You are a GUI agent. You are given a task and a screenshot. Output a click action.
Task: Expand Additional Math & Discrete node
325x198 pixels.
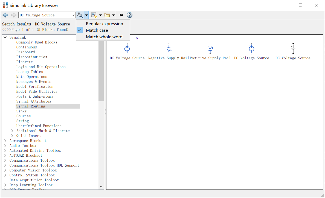(12, 131)
